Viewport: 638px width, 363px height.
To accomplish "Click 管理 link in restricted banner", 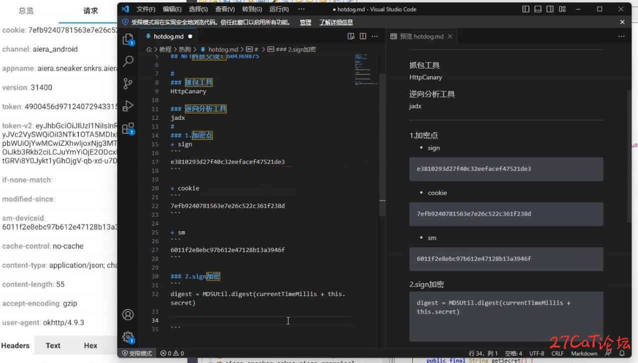I will coord(306,22).
